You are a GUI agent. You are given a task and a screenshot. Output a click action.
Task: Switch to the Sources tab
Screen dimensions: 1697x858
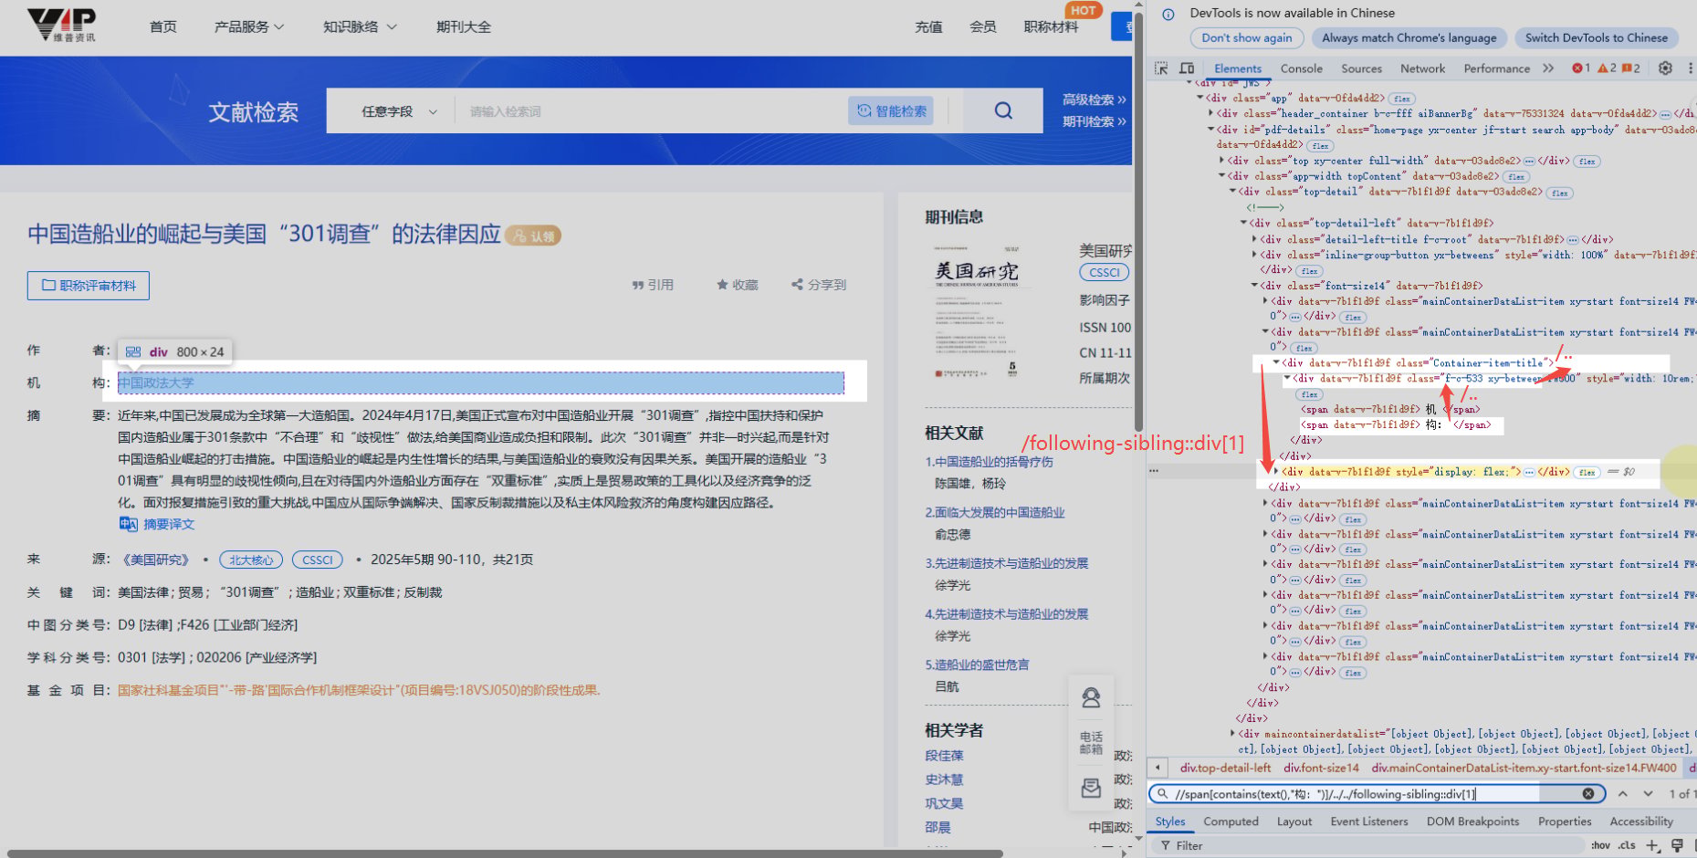(1361, 68)
